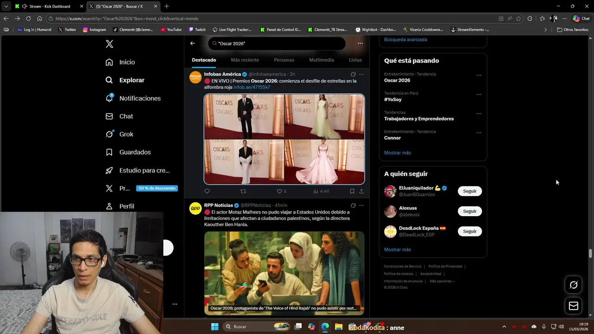Open floating Grok button at bottom right
Viewport: 594px width, 334px height.
[x=574, y=285]
